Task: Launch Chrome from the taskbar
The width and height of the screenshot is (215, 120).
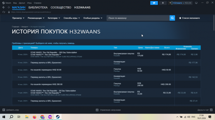Action: pyautogui.click(x=42, y=117)
